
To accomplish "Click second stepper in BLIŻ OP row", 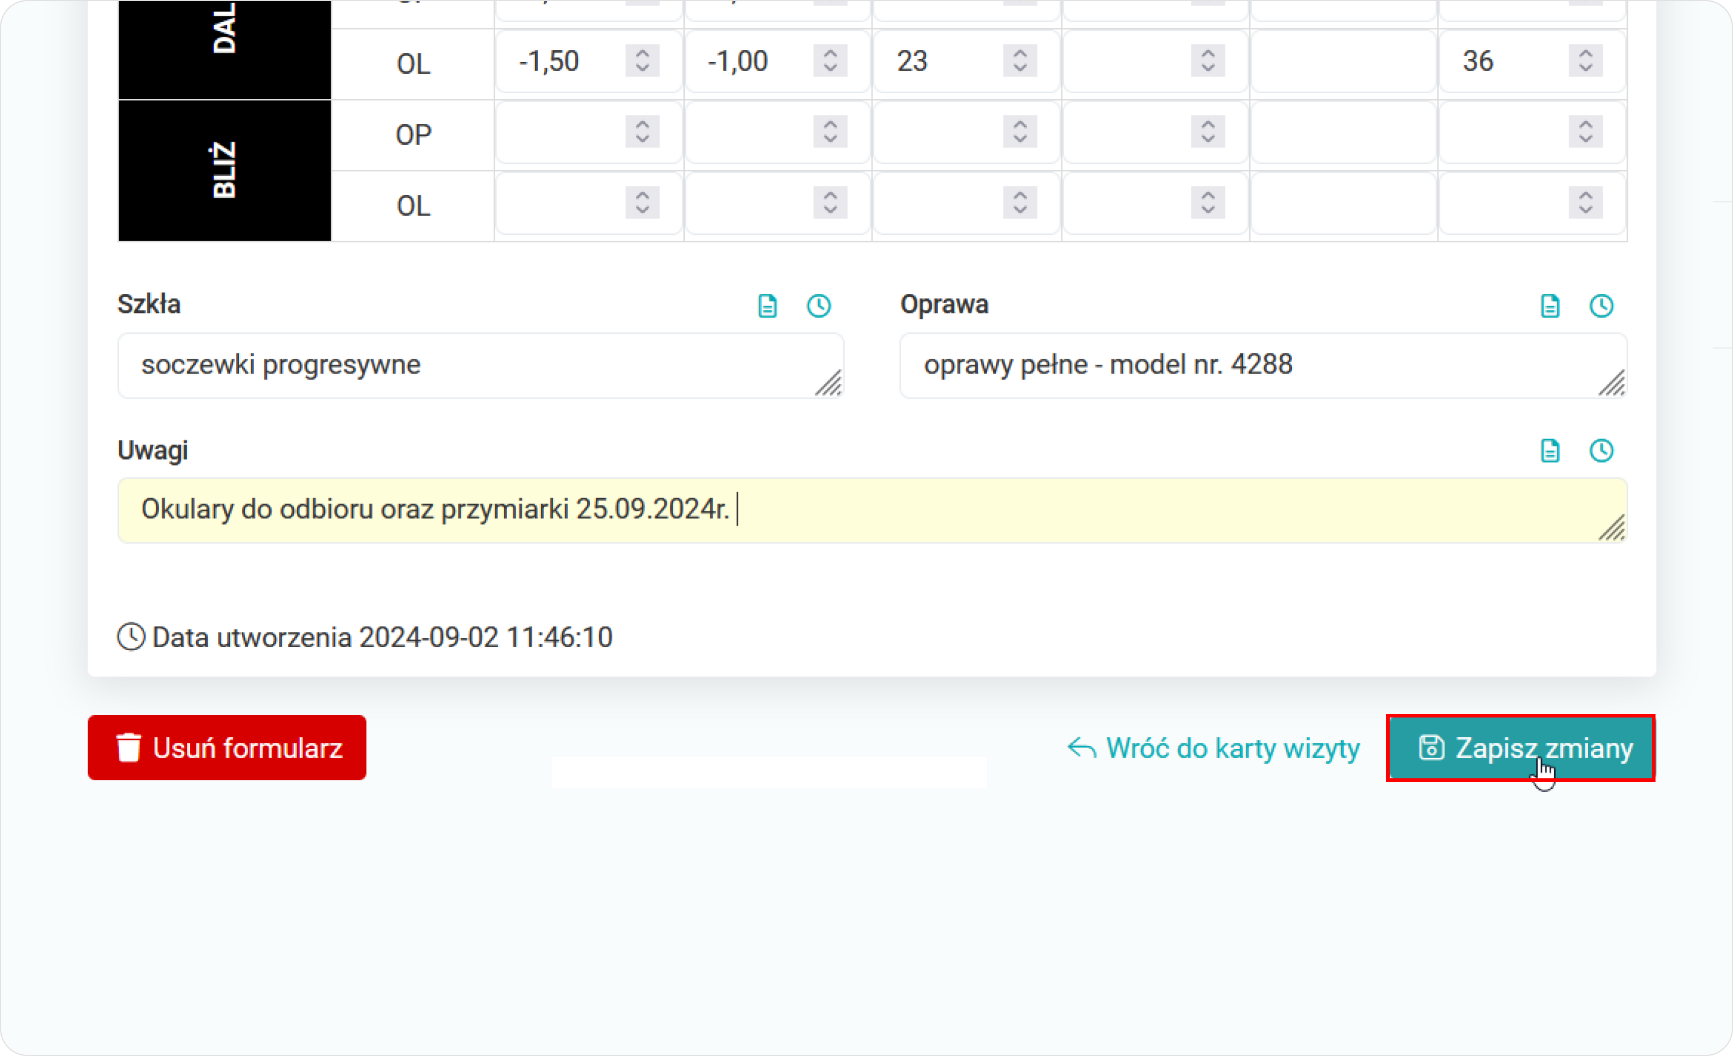I will click(830, 132).
